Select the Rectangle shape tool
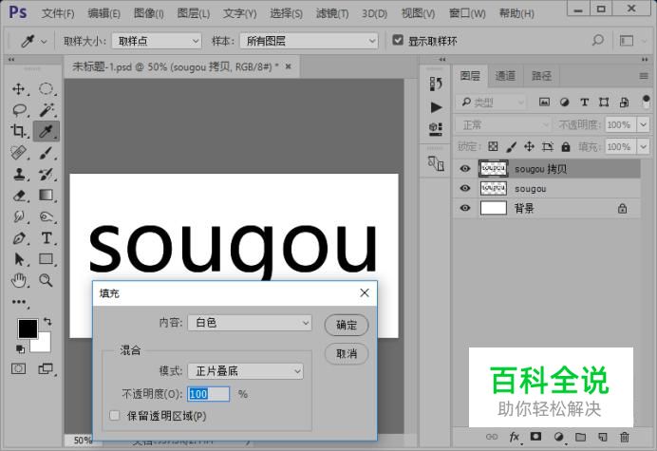 [x=47, y=259]
